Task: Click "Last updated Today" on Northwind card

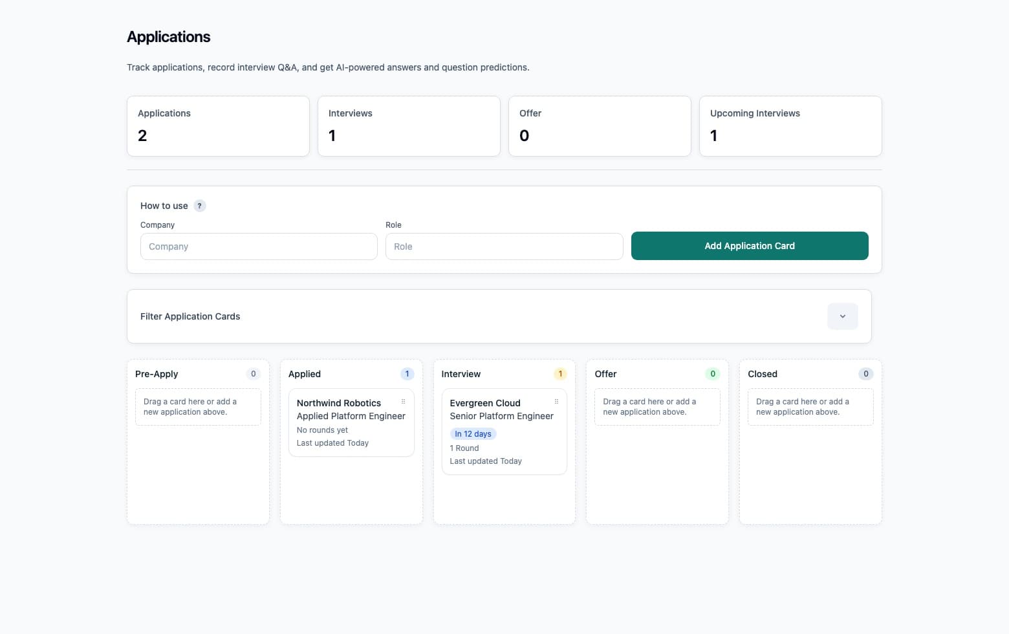Action: pos(332,443)
